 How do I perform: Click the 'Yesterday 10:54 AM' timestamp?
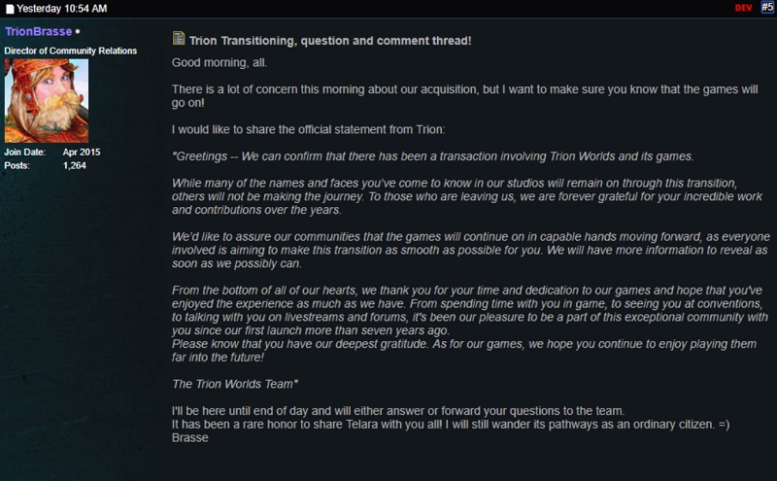point(62,8)
